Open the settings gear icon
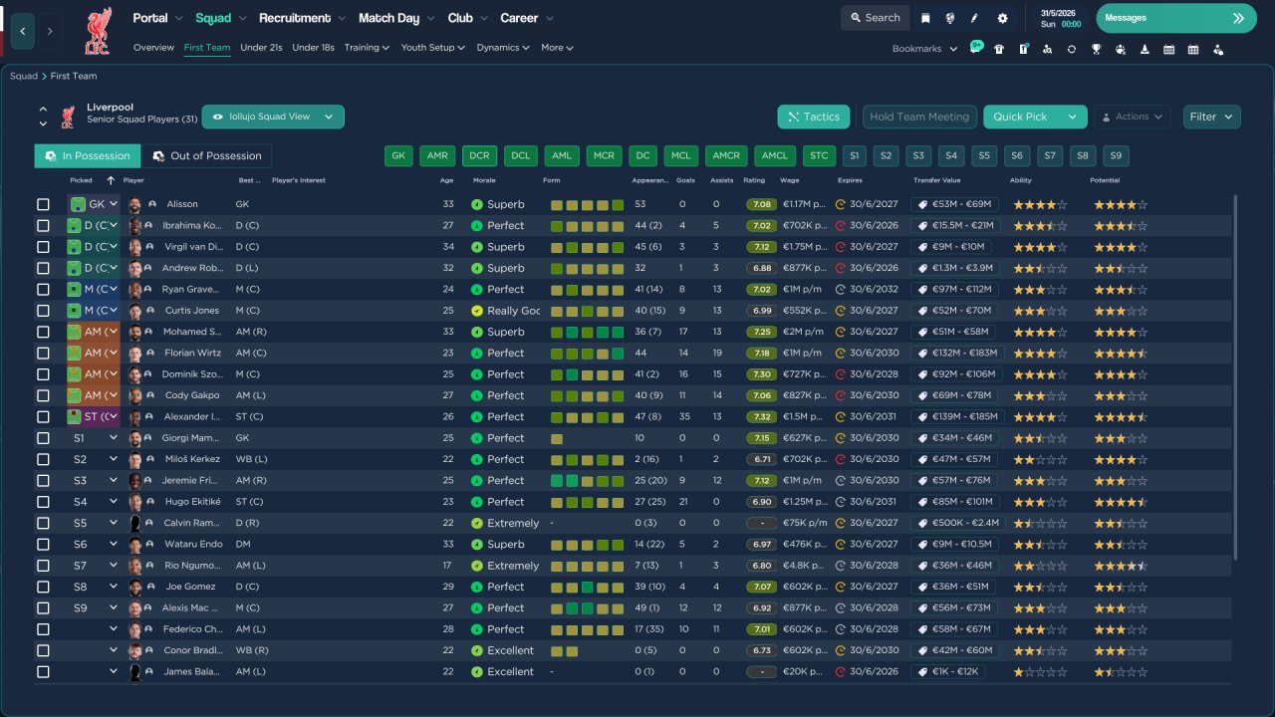The width and height of the screenshot is (1275, 717). 1002,18
